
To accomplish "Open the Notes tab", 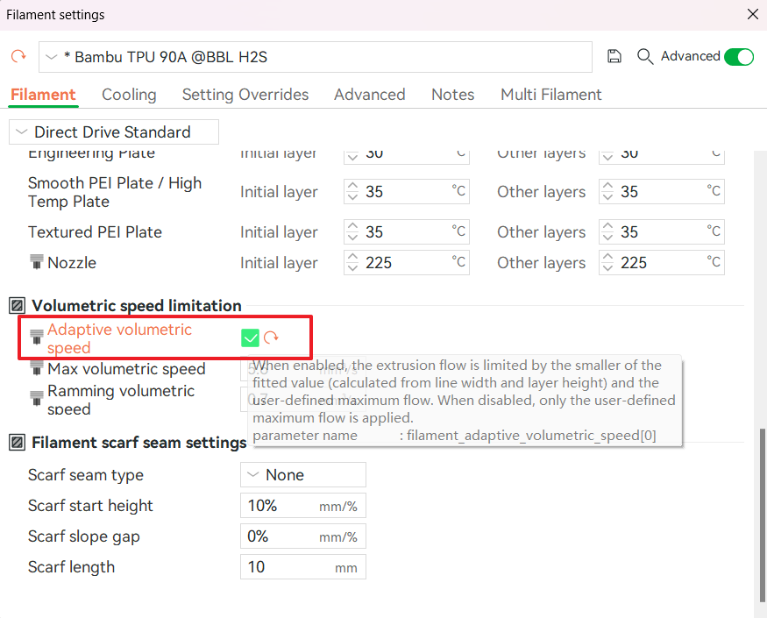I will coord(453,95).
